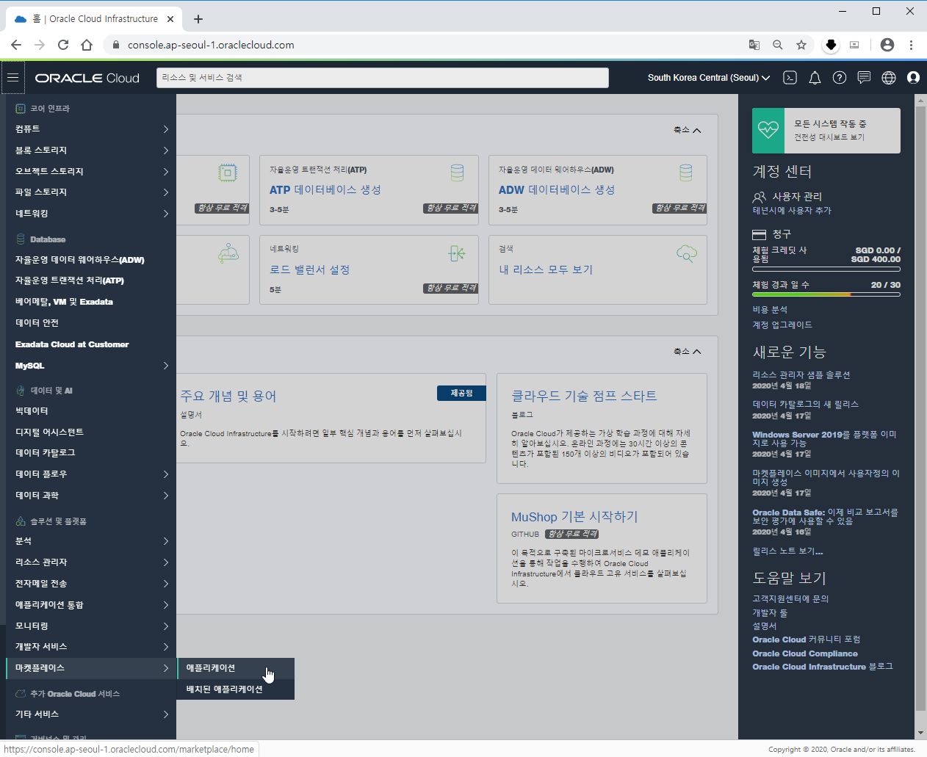Open 클라우드 기술 점프 스타트 link

[x=584, y=396]
